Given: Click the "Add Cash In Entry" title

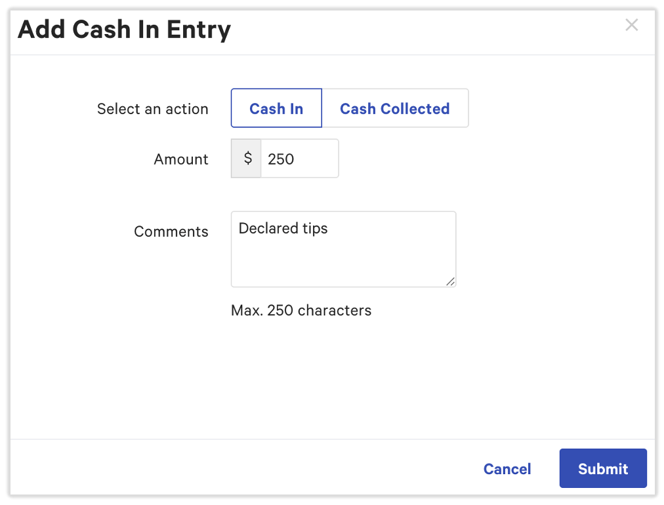Looking at the screenshot, I should click(x=125, y=30).
